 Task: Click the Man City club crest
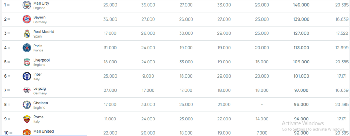pos(27,5)
